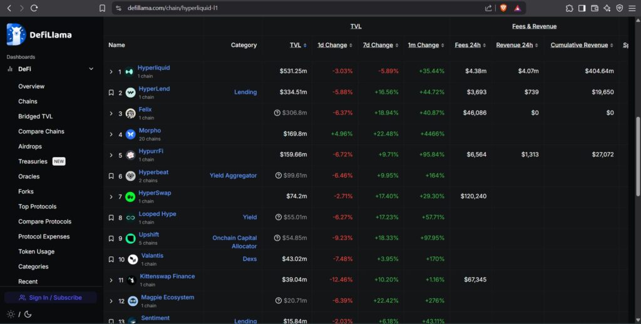This screenshot has height=324, width=641.
Task: Open the Brave Wallet icon
Action: (595, 8)
